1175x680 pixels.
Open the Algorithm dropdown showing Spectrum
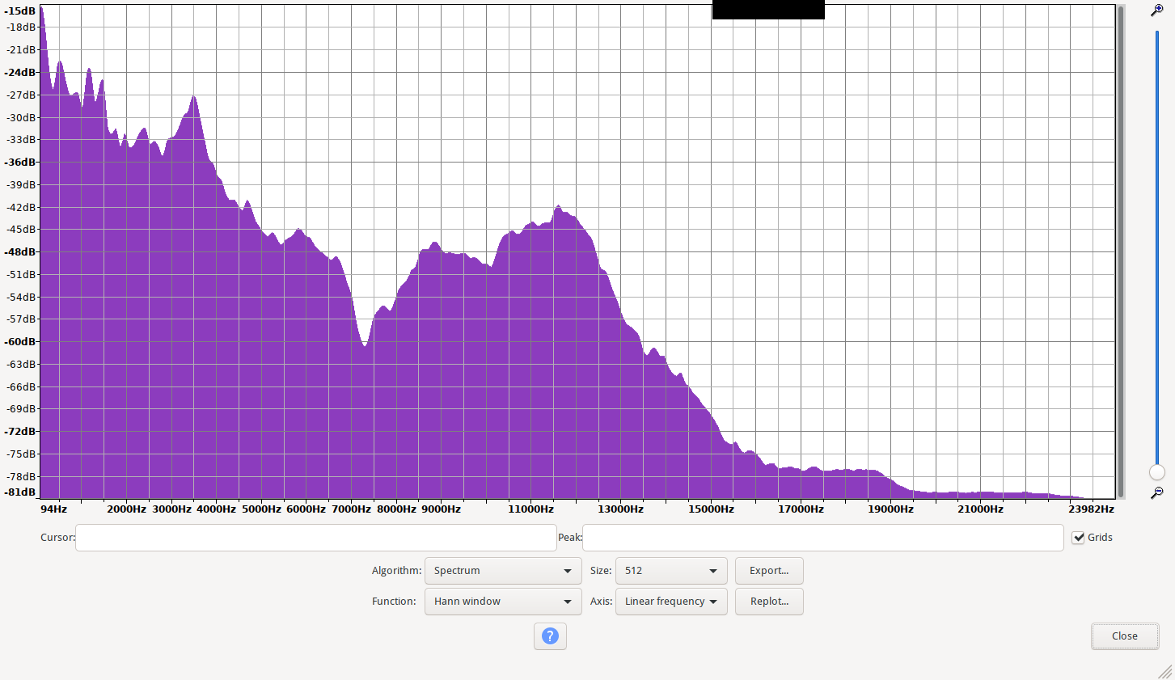503,571
